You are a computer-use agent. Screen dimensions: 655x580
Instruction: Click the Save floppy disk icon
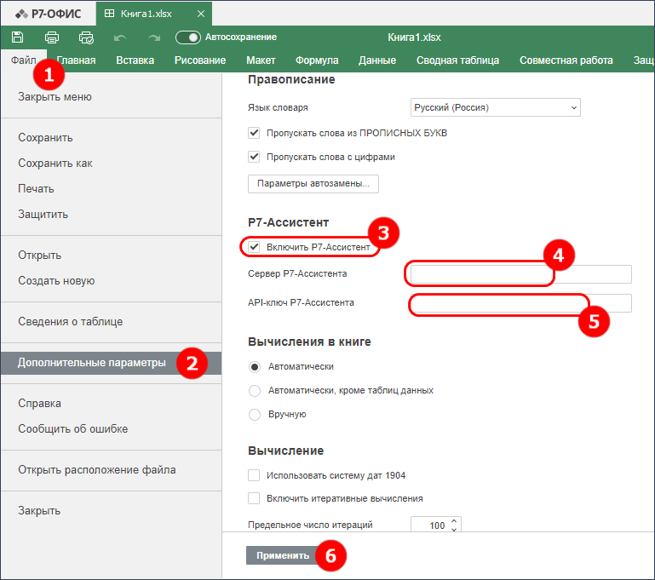coord(18,37)
